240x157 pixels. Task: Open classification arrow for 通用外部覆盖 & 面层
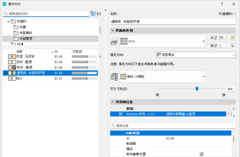[x=228, y=114]
